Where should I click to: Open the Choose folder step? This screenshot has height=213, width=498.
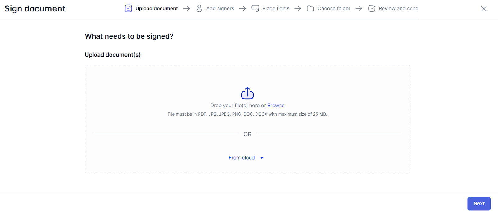[334, 8]
